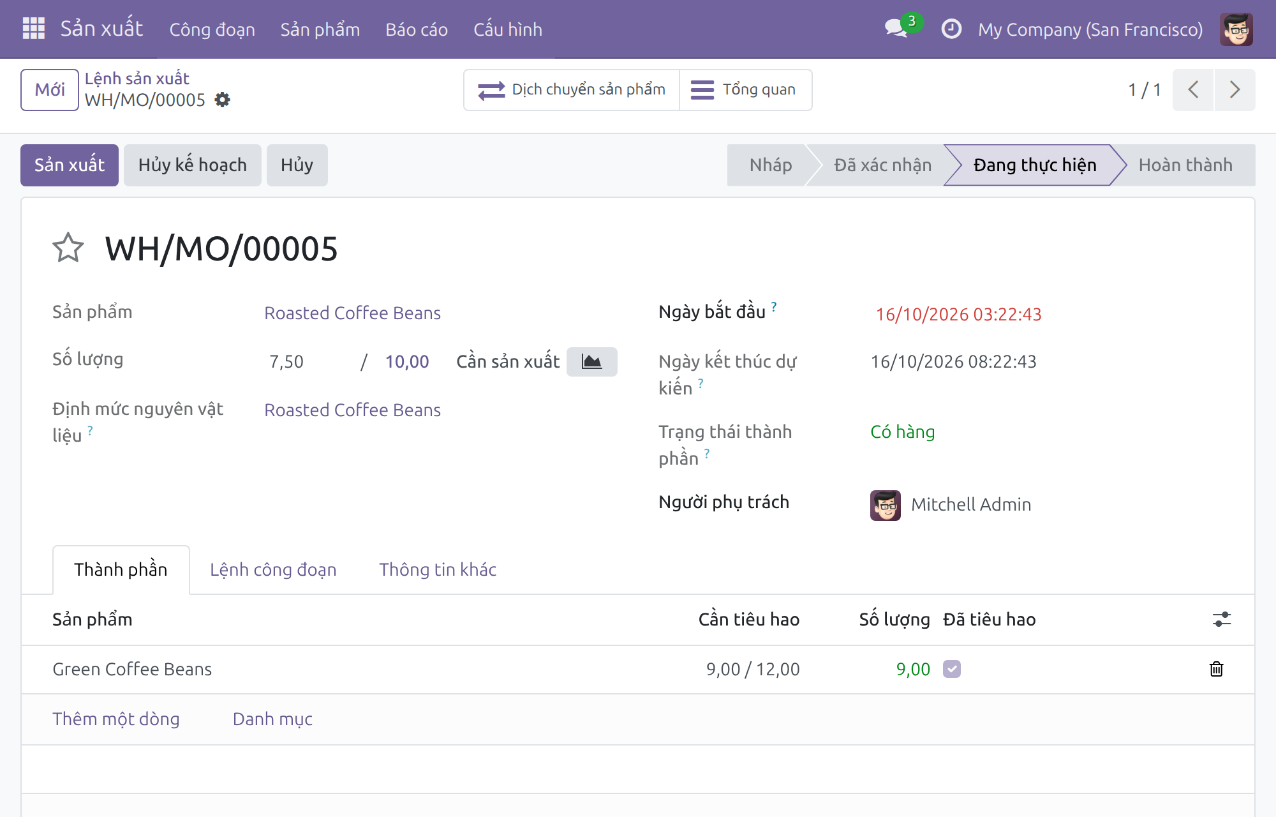1276x817 pixels.
Task: Click help mark next to Định mức nguyên vật liệu
Action: [91, 431]
